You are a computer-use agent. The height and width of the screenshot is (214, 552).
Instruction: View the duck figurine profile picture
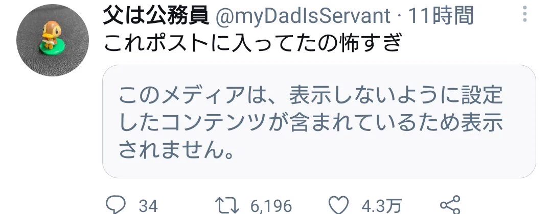click(53, 40)
